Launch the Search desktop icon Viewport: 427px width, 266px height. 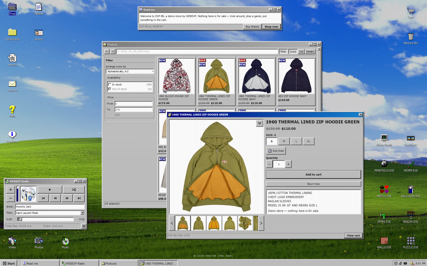tap(12, 60)
